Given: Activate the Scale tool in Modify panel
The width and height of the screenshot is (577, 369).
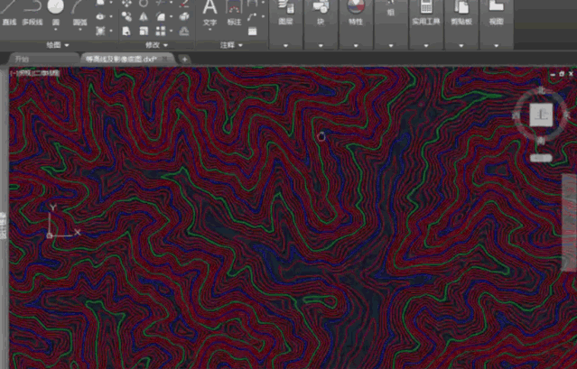Looking at the screenshot, I should pos(144,32).
